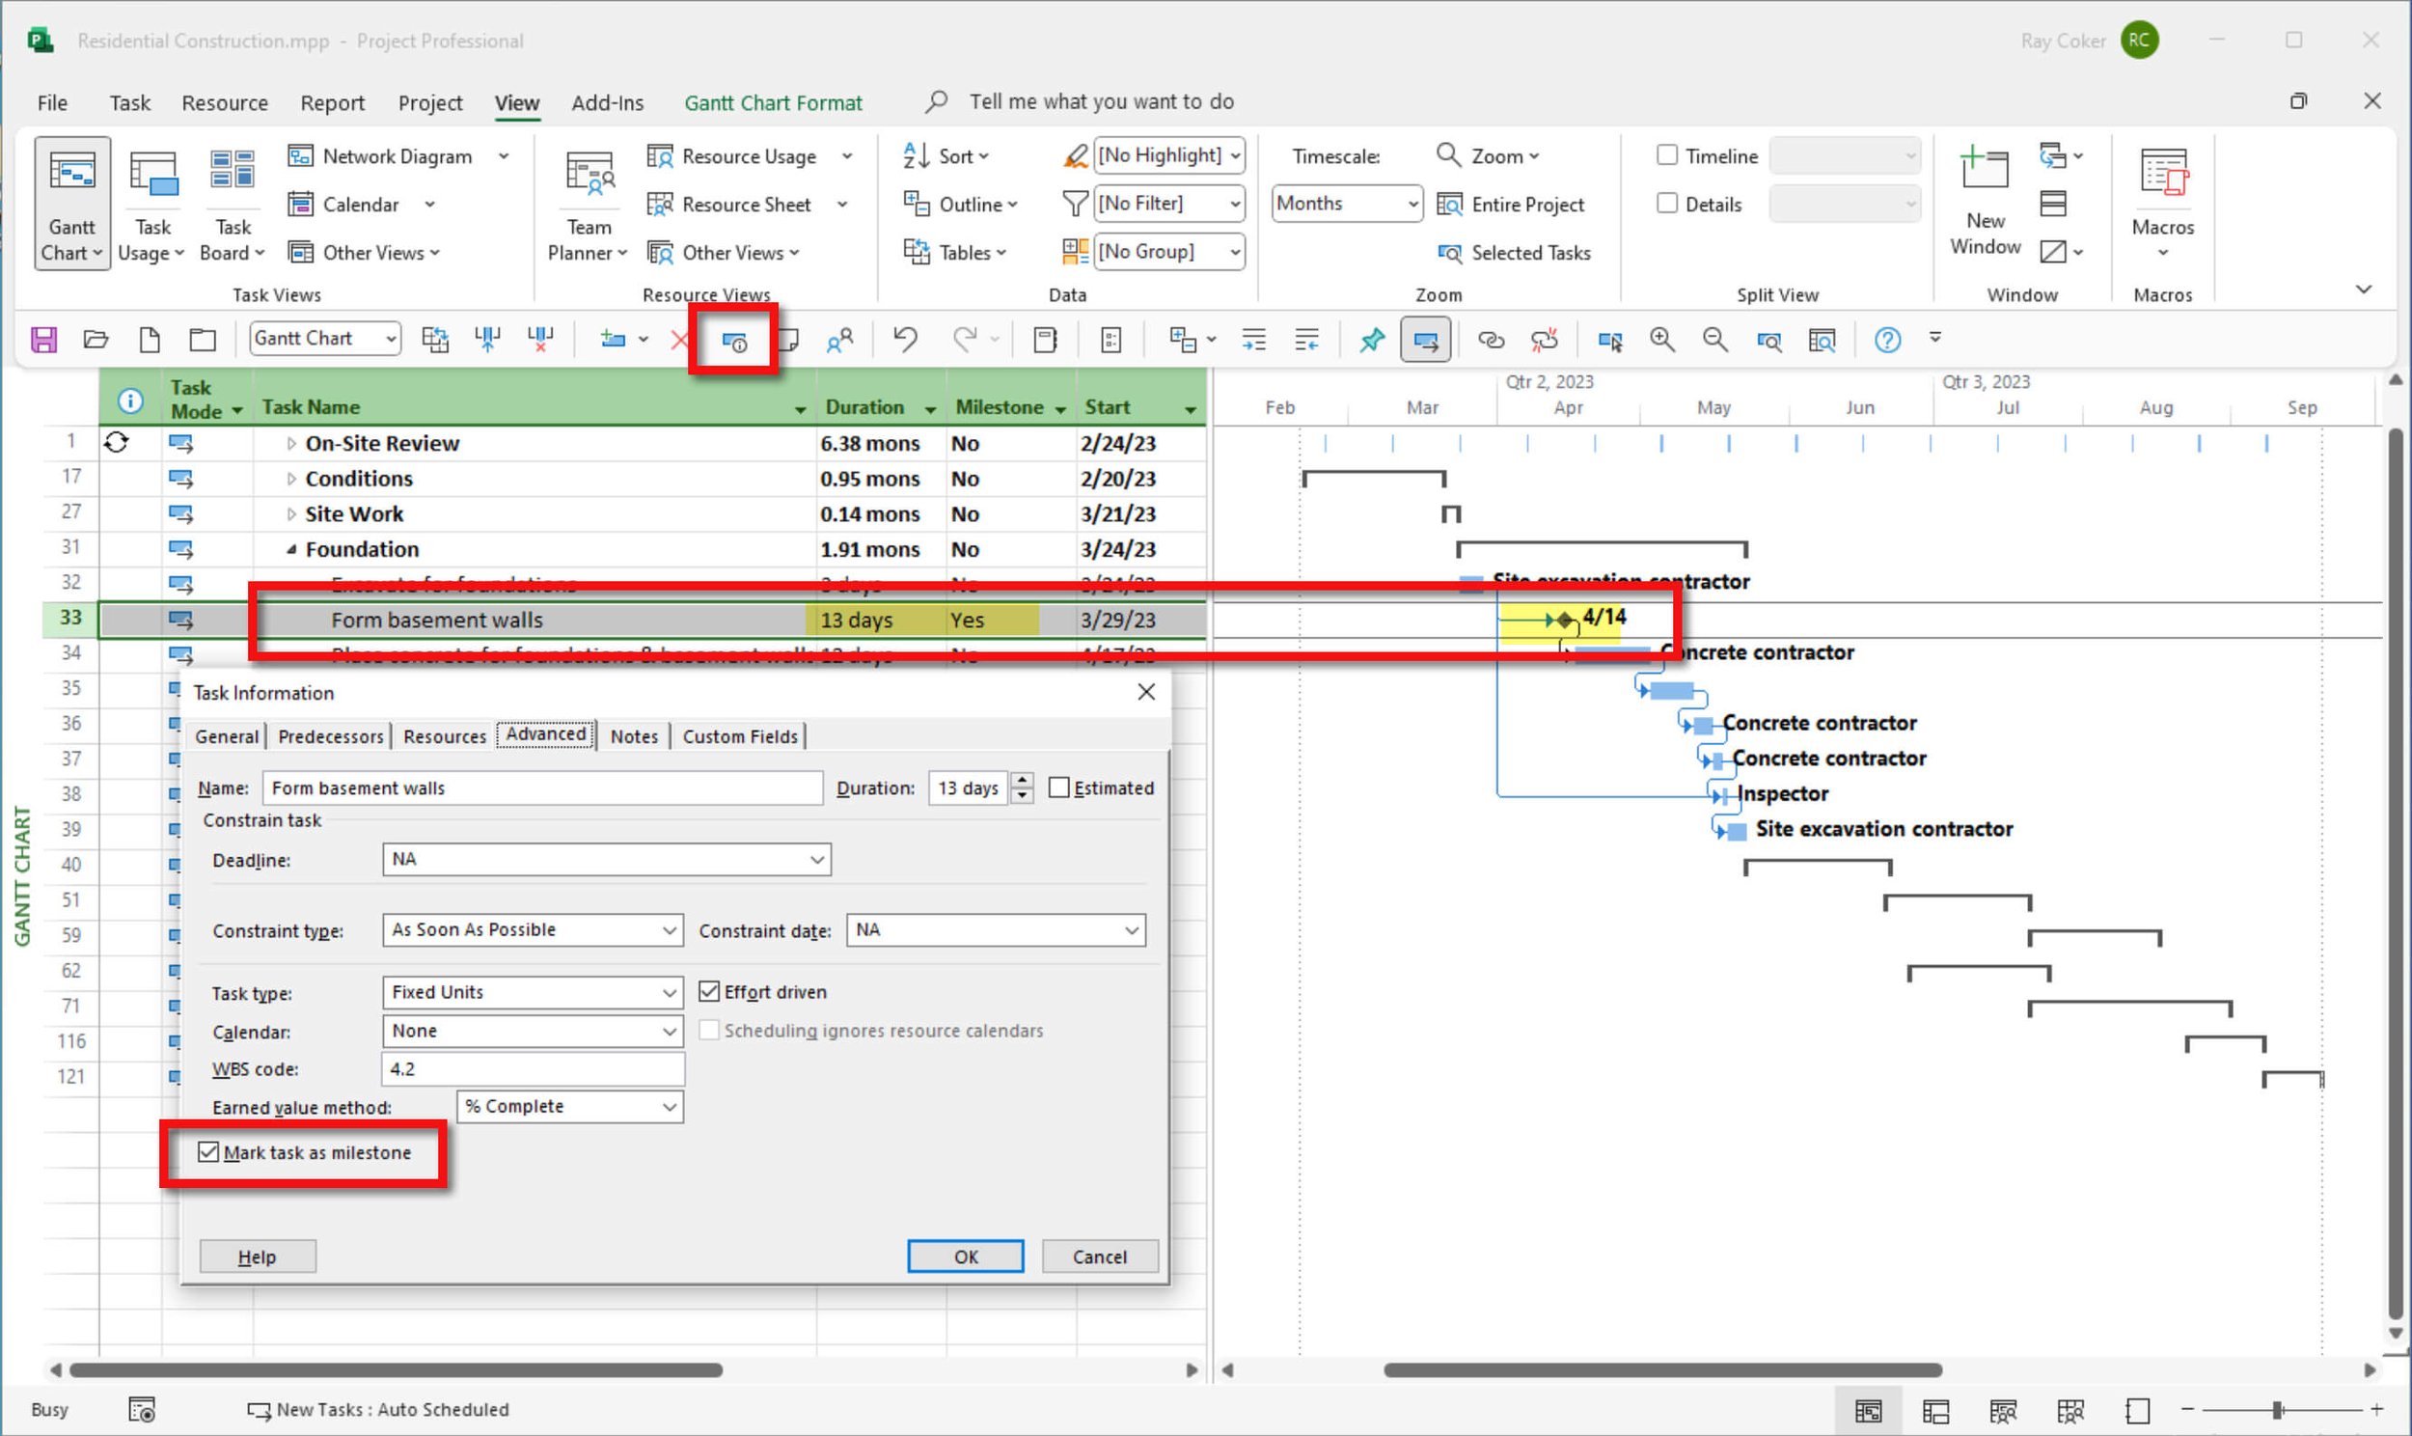This screenshot has width=2412, height=1436.
Task: Click the green pin icon in toolbar
Action: pyautogui.click(x=1371, y=340)
